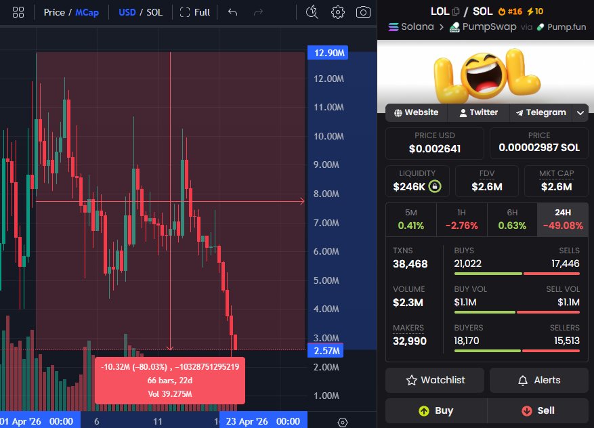
Task: Redo chart action arrow
Action: (x=258, y=12)
